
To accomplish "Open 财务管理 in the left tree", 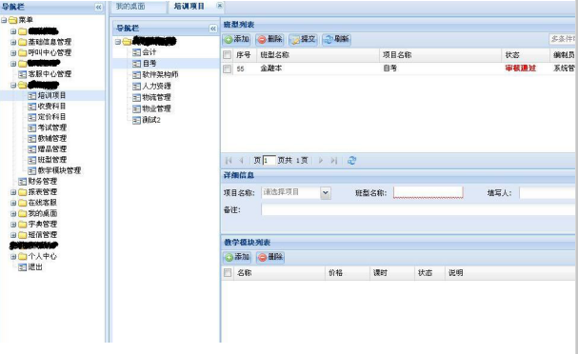I will (x=43, y=181).
